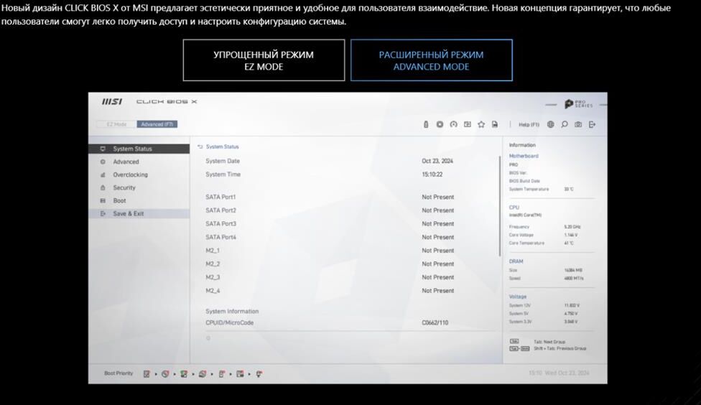Click the USB flash drive icon in BIOS toolbar
The width and height of the screenshot is (701, 405).
pyautogui.click(x=426, y=124)
